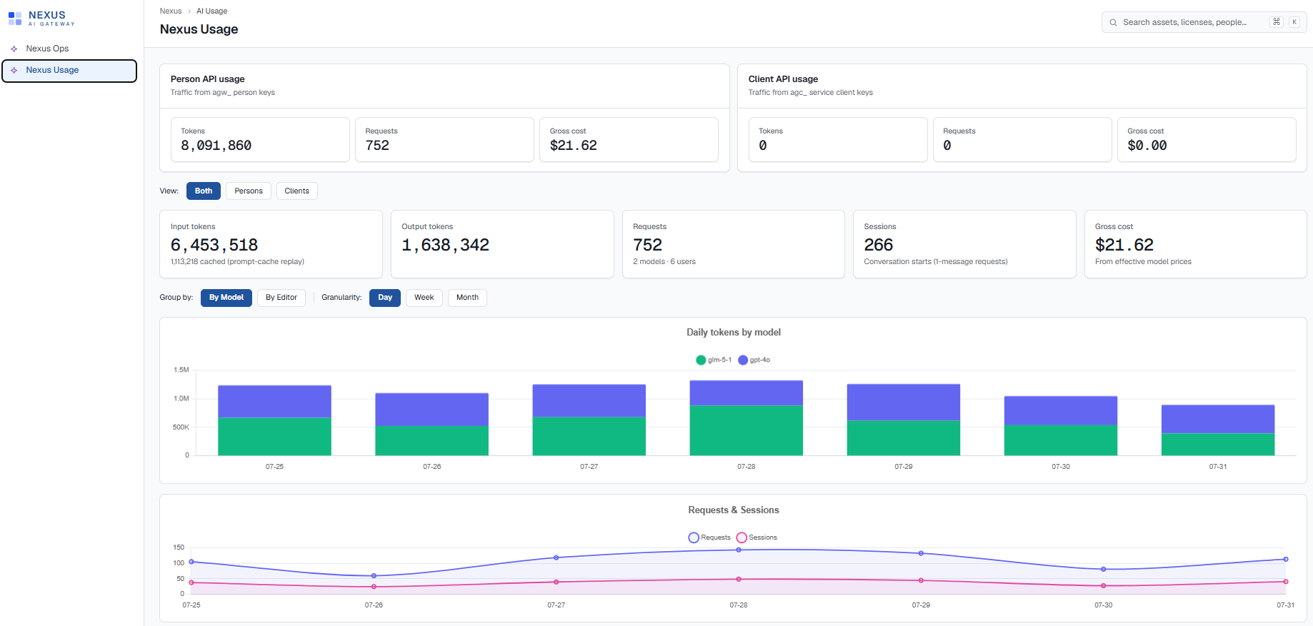Click 'Traffic from agc_ service client keys' subtitle

pyautogui.click(x=811, y=93)
